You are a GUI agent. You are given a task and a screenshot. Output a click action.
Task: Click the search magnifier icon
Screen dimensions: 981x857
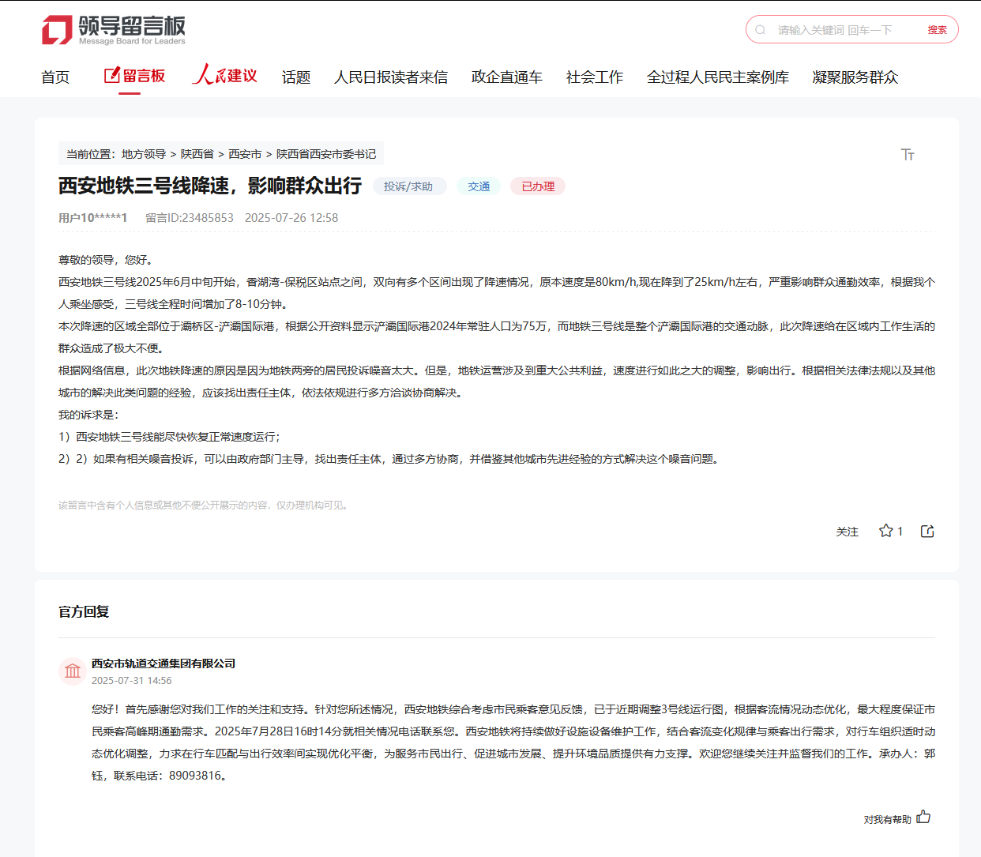point(760,30)
